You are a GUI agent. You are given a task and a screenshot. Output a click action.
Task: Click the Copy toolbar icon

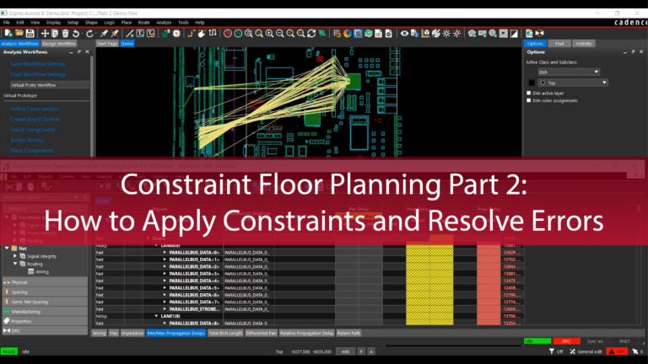pos(55,34)
